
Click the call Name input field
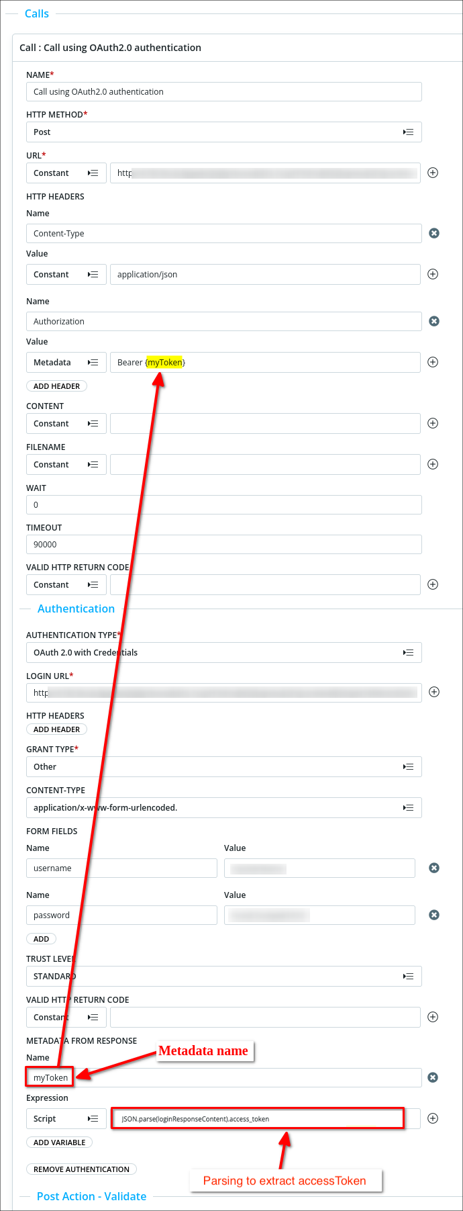point(223,91)
